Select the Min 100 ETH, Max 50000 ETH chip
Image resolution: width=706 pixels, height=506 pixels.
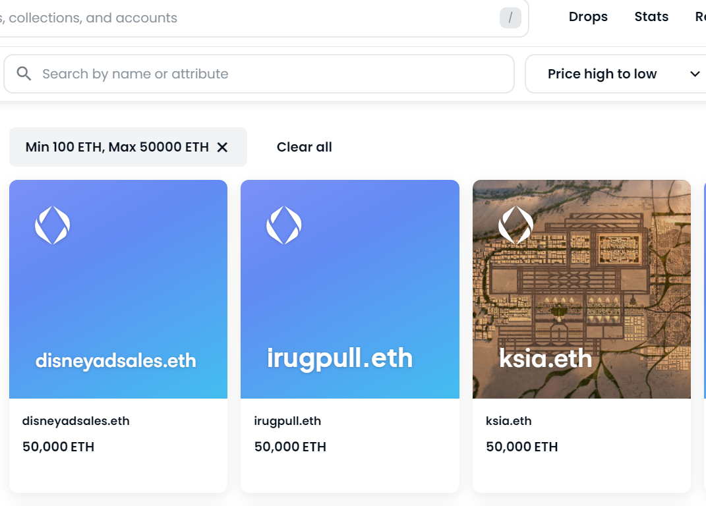click(128, 147)
